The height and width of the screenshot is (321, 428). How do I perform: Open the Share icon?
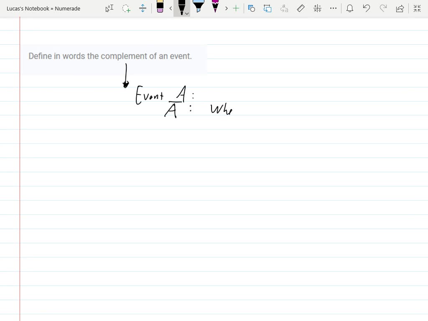400,8
